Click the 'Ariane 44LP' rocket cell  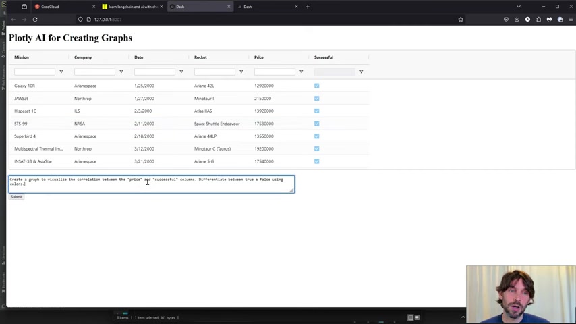pyautogui.click(x=205, y=136)
